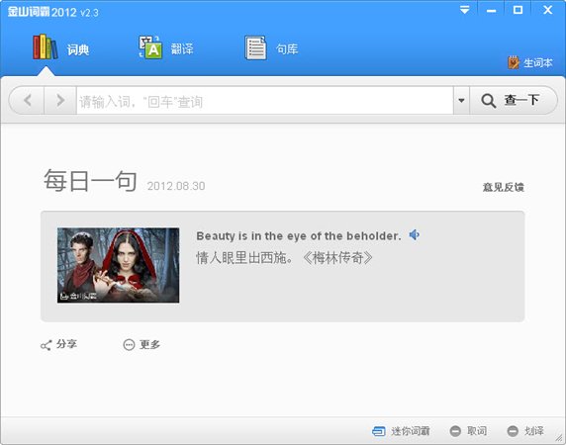Launch 迷你词霸 mini mode
Screen dimensions: 566x445
tap(401, 431)
